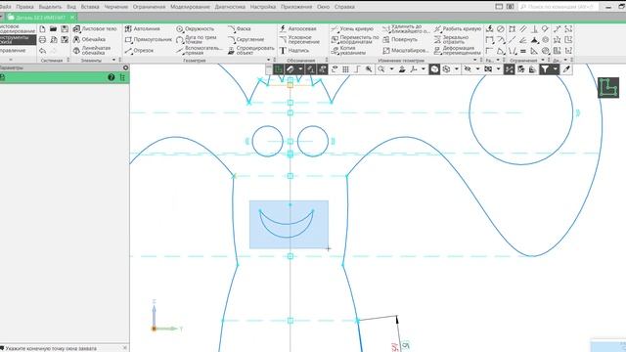Toggle the grid display icon
The width and height of the screenshot is (626, 352).
click(x=345, y=69)
